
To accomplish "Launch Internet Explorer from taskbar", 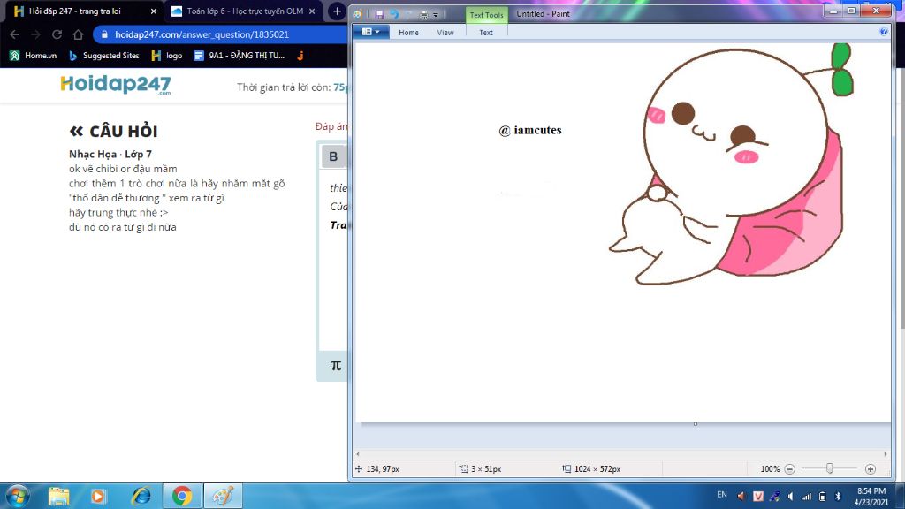I will coord(141,496).
